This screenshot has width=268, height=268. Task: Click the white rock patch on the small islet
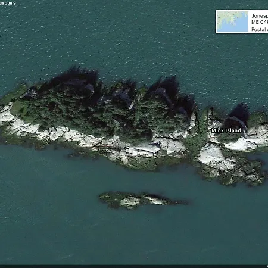click(x=130, y=202)
